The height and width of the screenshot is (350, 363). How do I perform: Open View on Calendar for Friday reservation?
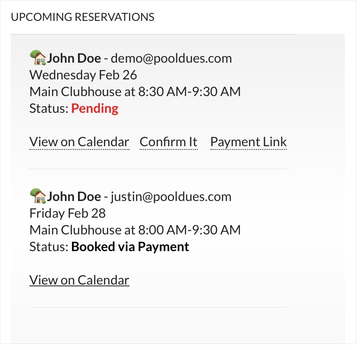[79, 280]
